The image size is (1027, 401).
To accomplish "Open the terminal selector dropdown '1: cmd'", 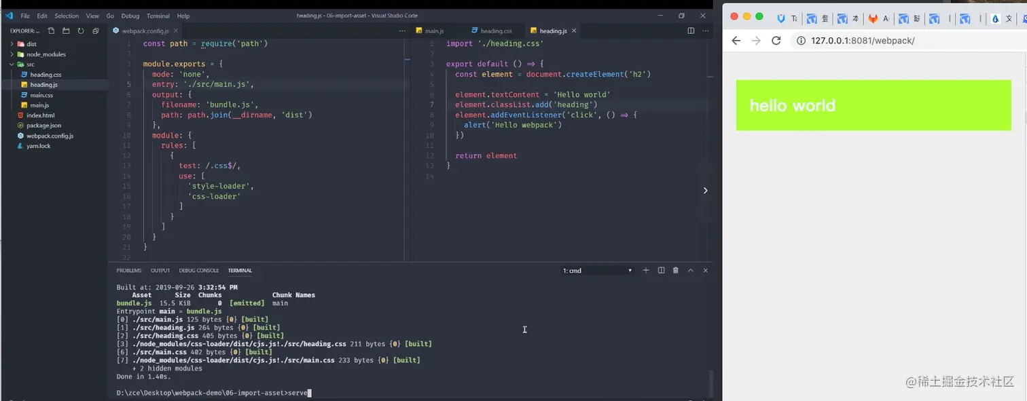I will coord(598,270).
